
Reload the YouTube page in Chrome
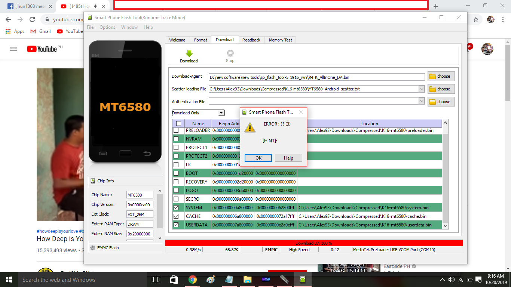(x=32, y=19)
